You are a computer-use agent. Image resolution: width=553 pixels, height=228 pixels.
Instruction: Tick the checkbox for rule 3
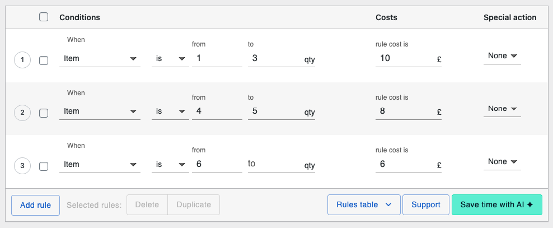click(44, 166)
